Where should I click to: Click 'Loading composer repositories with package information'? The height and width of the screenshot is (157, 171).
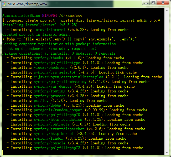59,44
